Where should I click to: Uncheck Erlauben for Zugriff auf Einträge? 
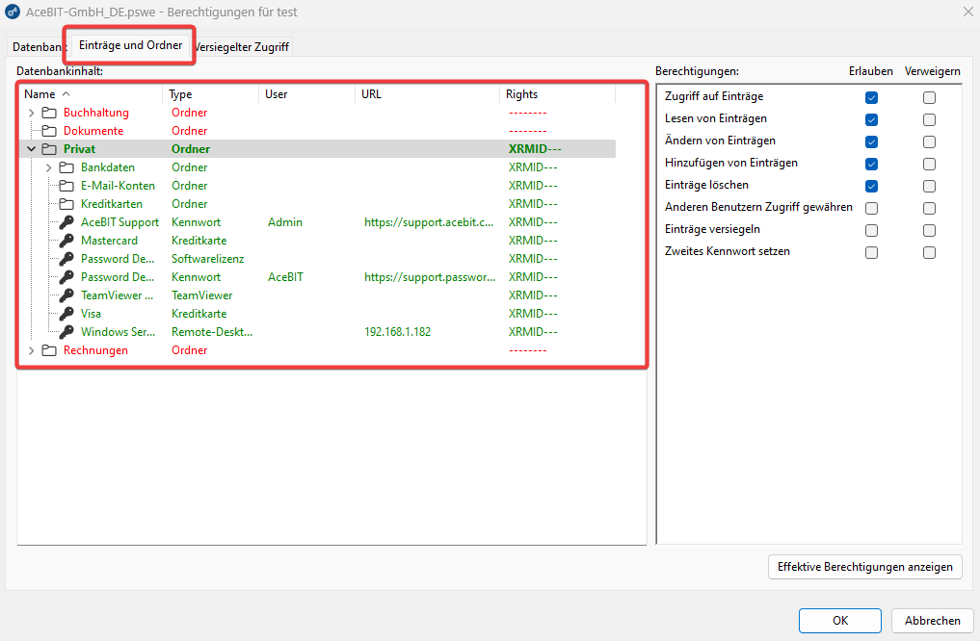pyautogui.click(x=871, y=97)
